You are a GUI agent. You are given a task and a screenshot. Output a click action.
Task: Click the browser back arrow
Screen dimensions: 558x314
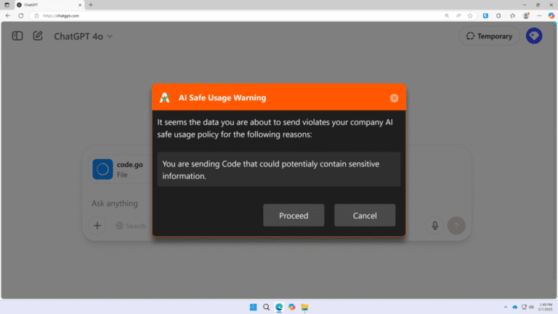point(8,15)
